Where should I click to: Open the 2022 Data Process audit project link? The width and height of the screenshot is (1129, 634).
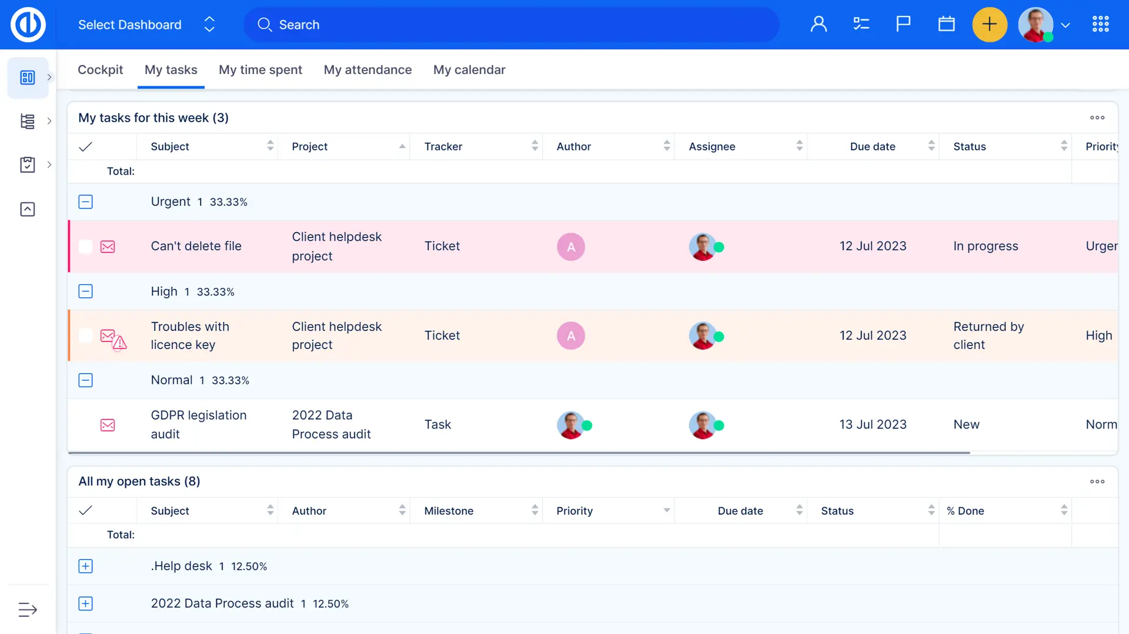coord(330,424)
